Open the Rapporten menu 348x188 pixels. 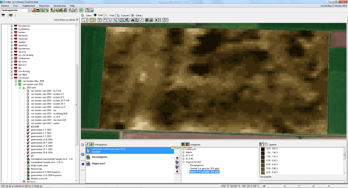(44, 6)
